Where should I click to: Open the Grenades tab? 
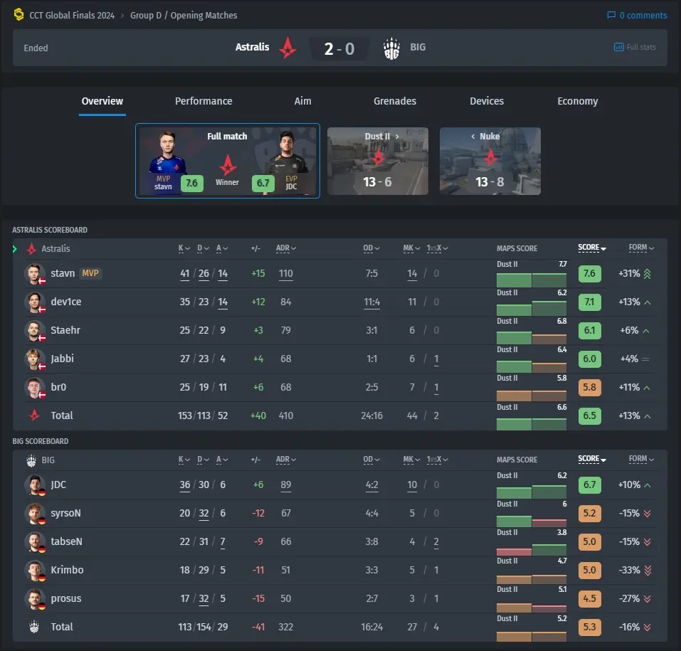click(x=395, y=101)
